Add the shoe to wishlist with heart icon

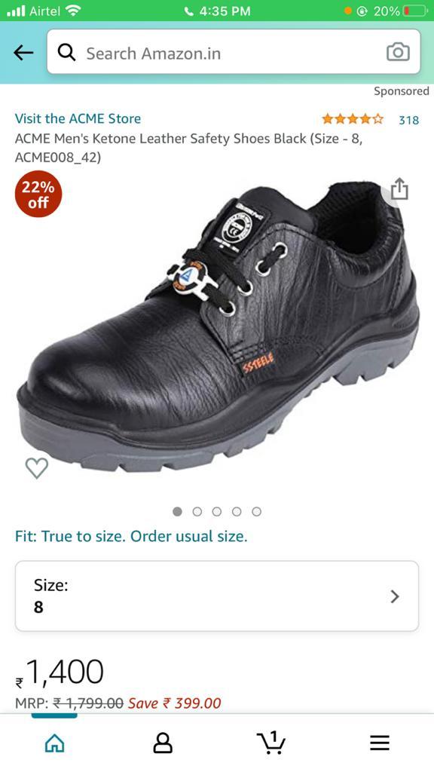37,467
